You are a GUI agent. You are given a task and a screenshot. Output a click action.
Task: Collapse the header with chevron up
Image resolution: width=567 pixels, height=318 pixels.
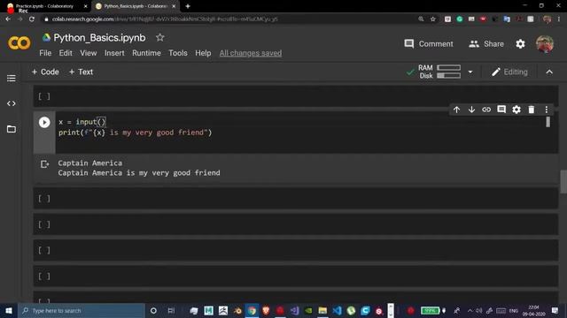549,72
